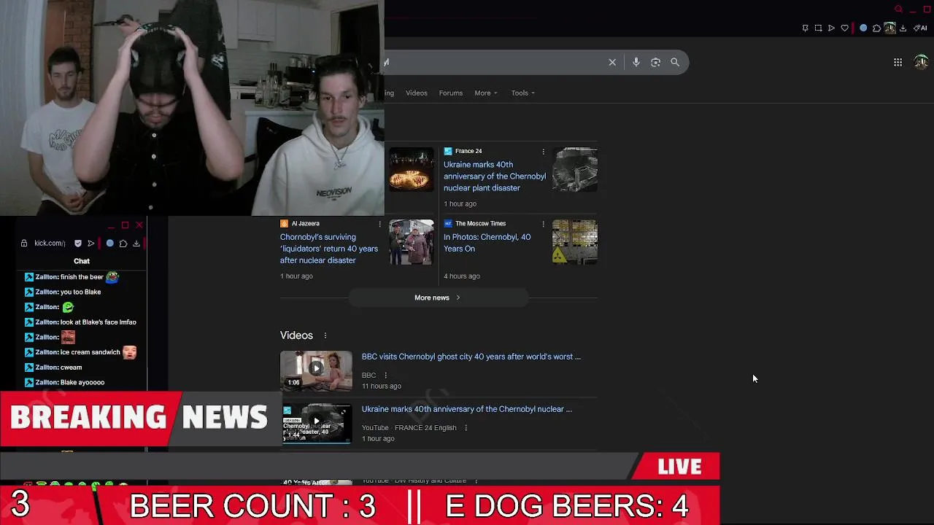
Task: Click chat message 'Blake ayooooo'
Action: coord(82,383)
